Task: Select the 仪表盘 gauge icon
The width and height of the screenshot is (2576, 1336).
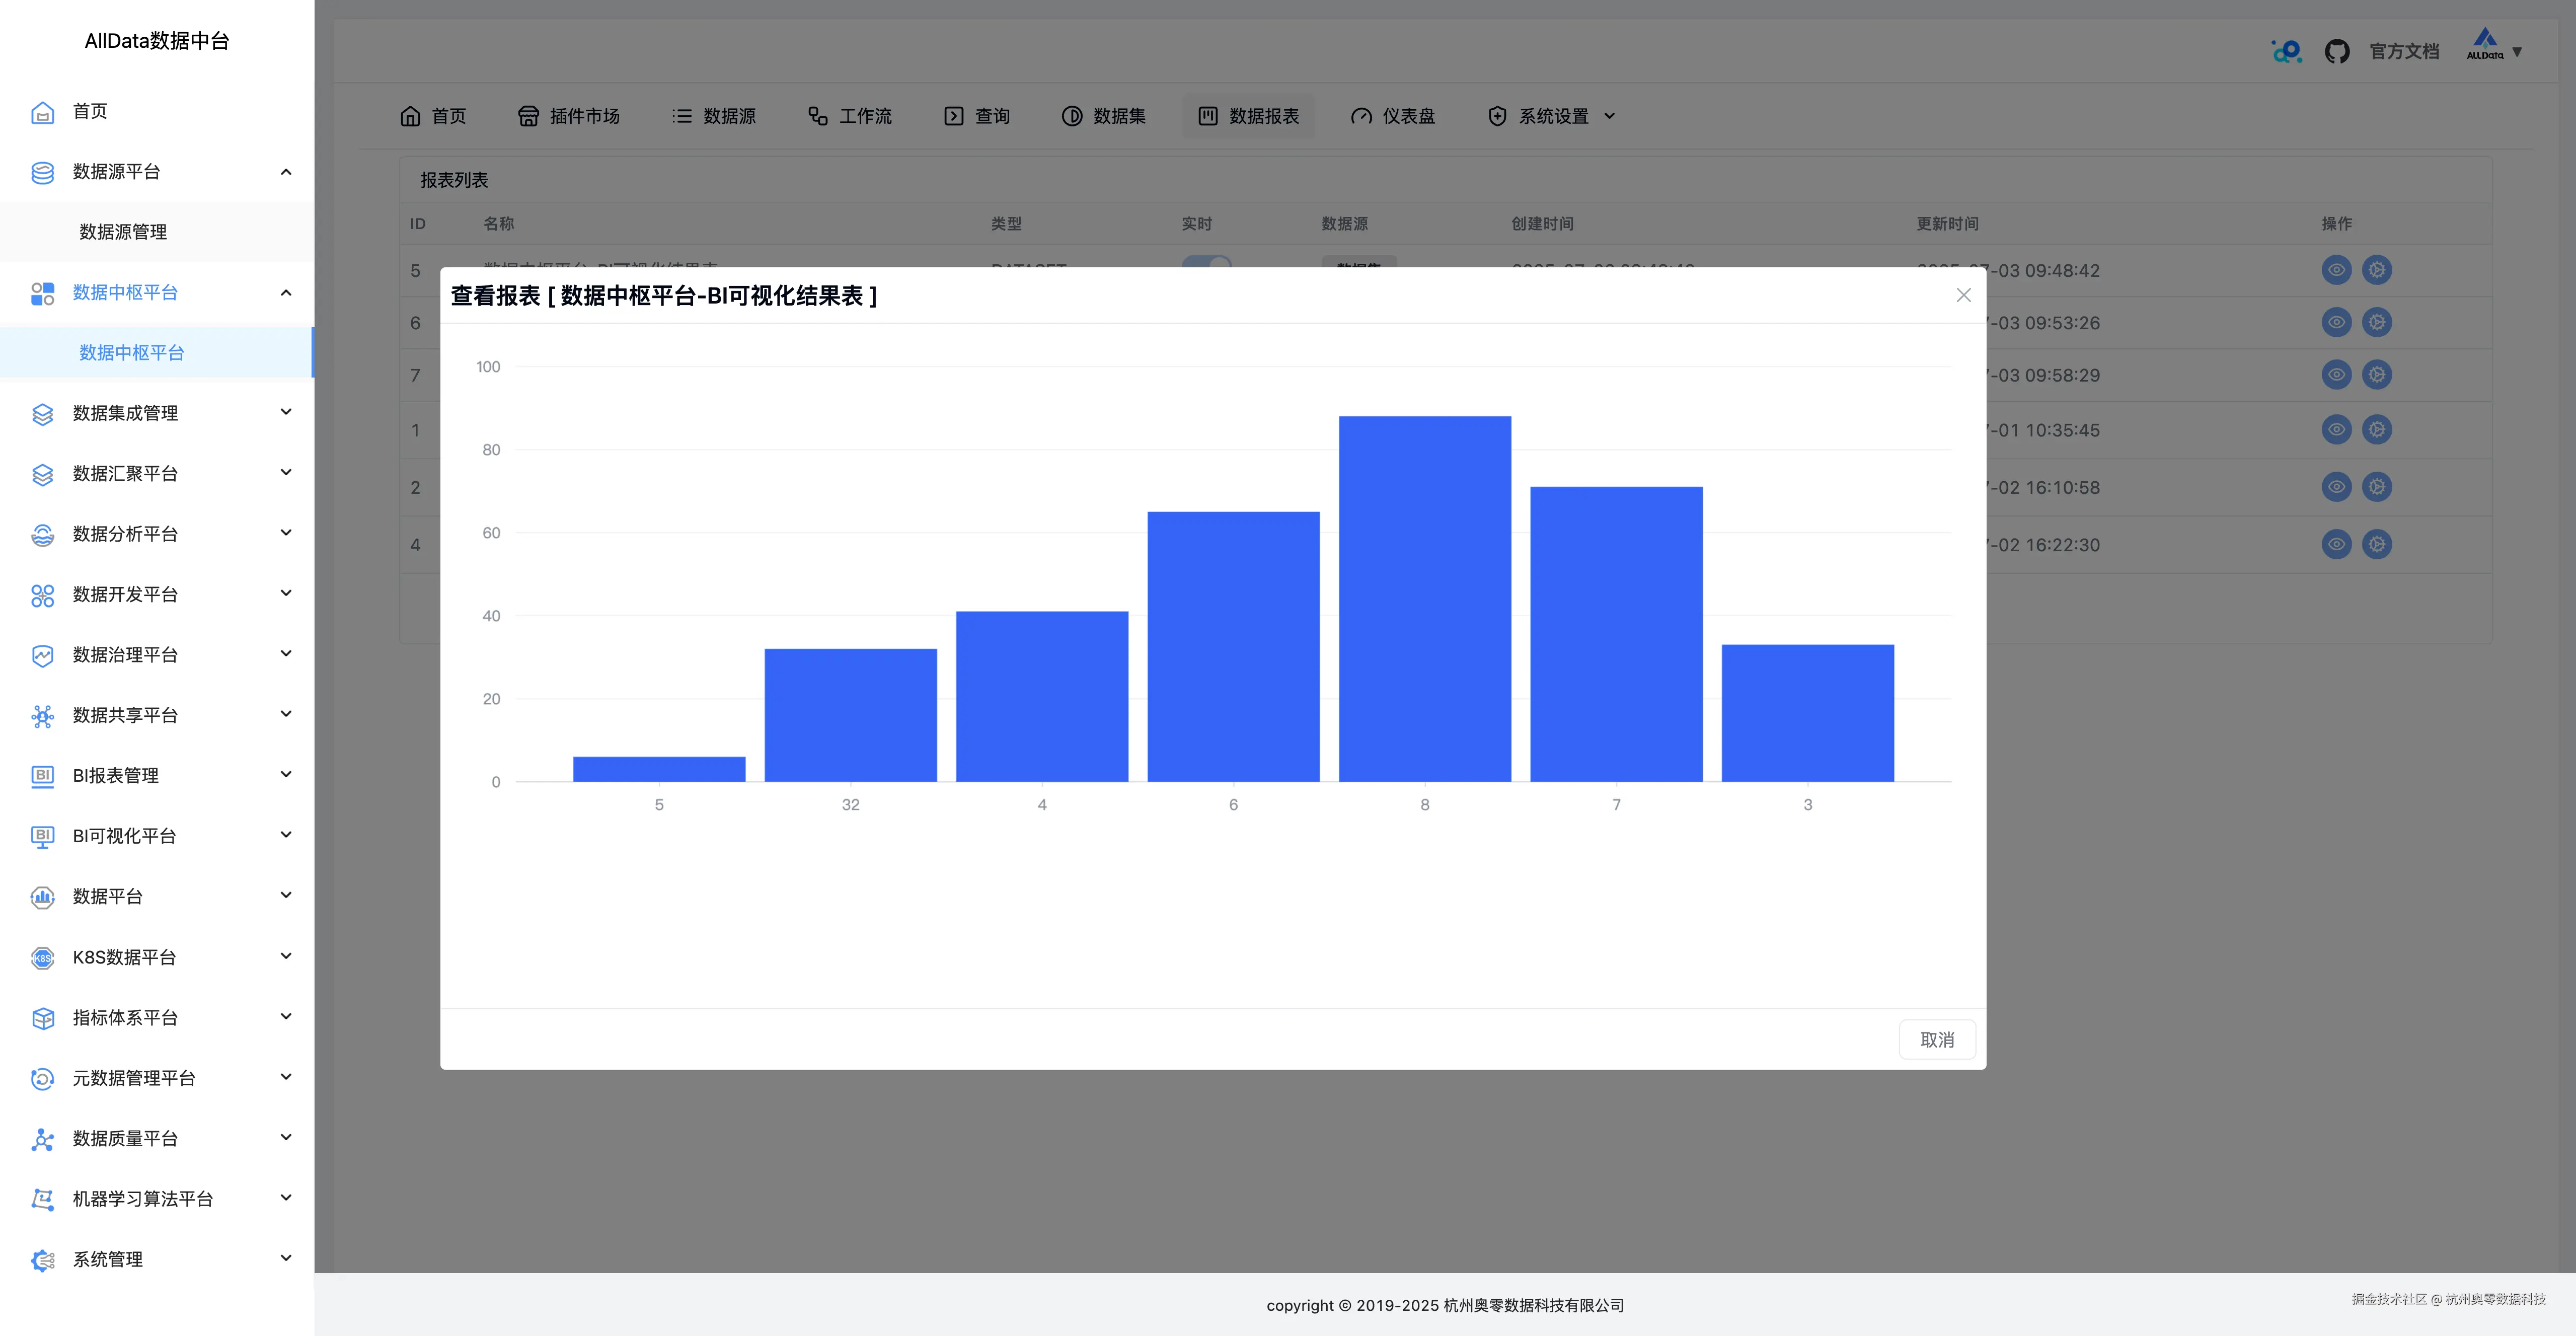Action: [x=1361, y=116]
